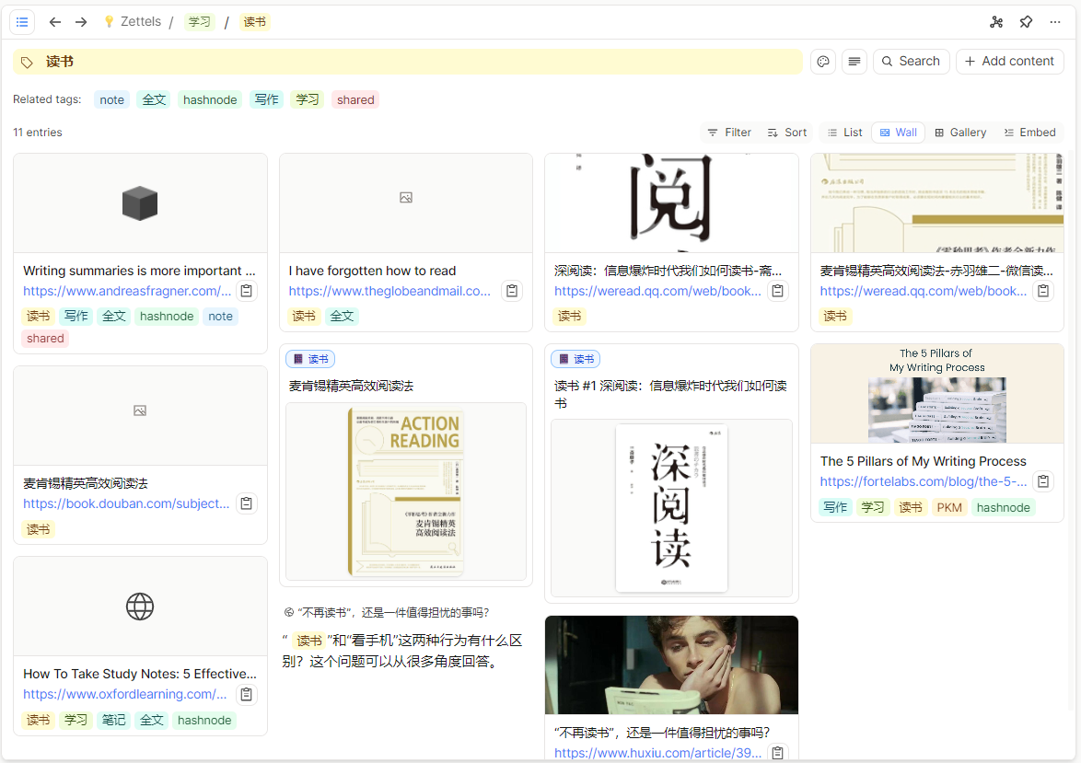Copy link of 'I have forgotten how to read'
The image size is (1081, 763).
click(x=513, y=291)
